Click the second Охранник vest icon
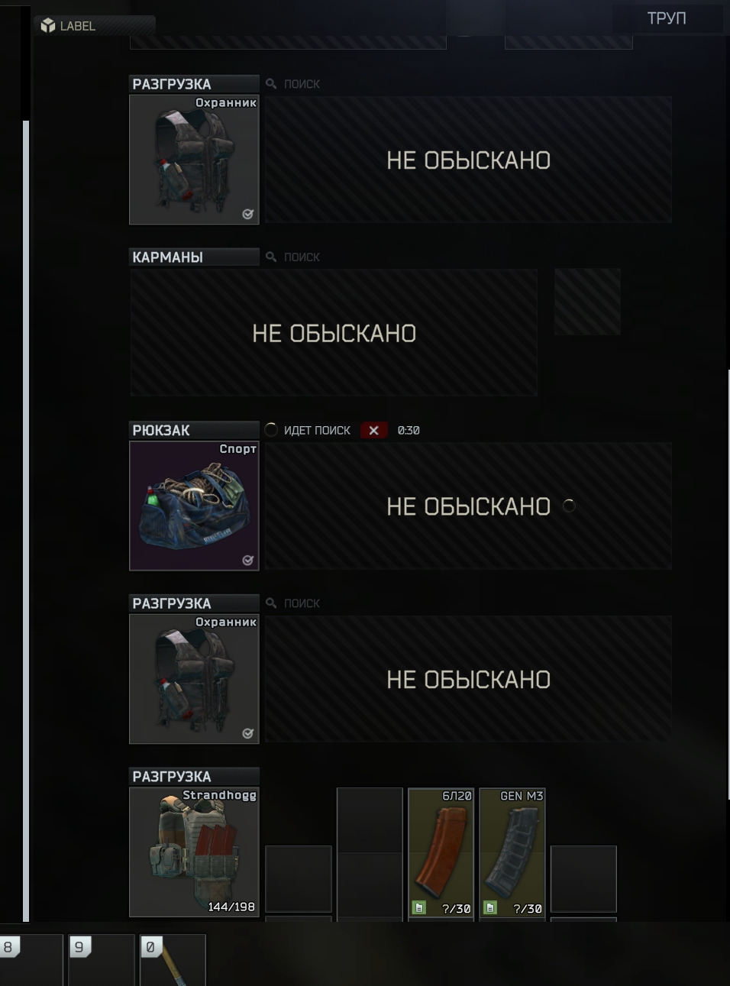The image size is (730, 986). 194,679
